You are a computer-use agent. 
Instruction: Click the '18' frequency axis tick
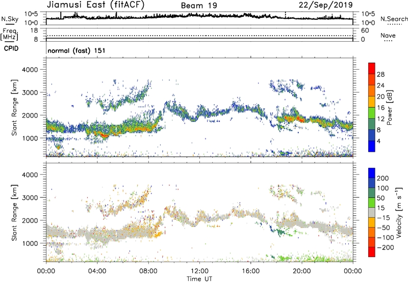[x=34, y=31]
